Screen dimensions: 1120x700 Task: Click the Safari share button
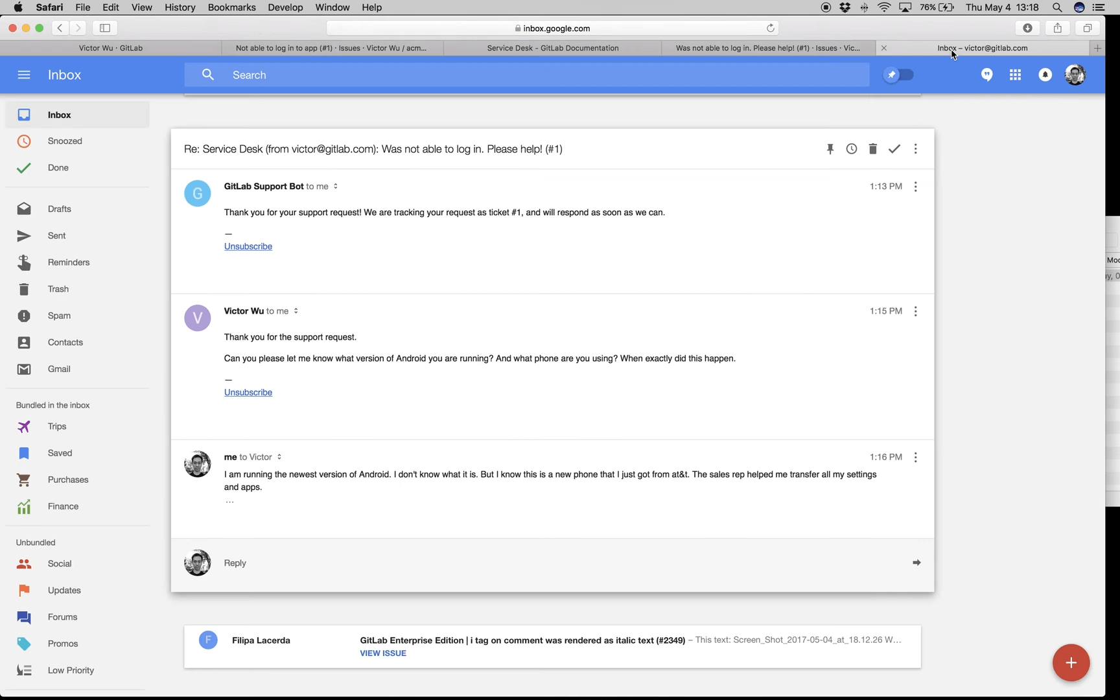(1057, 28)
